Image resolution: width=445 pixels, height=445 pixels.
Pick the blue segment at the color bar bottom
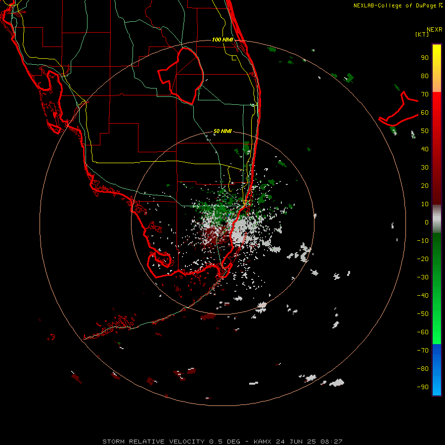click(437, 370)
